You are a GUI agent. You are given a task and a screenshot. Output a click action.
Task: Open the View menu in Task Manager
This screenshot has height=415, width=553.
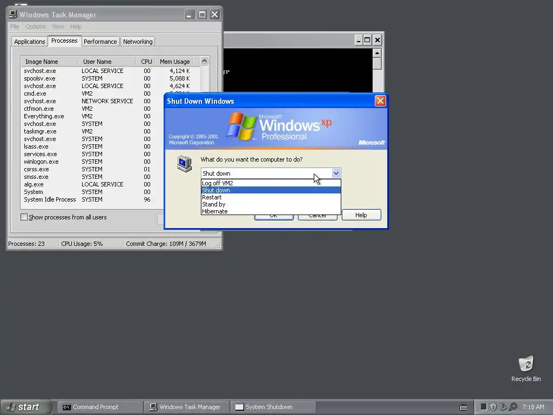58,26
